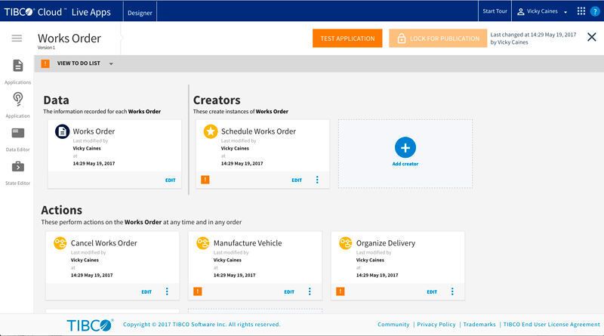The height and width of the screenshot is (336, 604).
Task: Click the Add creator link text
Action: point(405,164)
